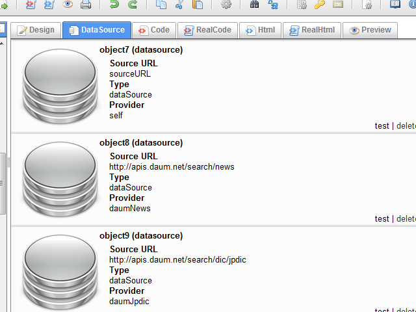The width and height of the screenshot is (416, 312).
Task: Click the left panel splitter handle
Action: tap(8, 162)
